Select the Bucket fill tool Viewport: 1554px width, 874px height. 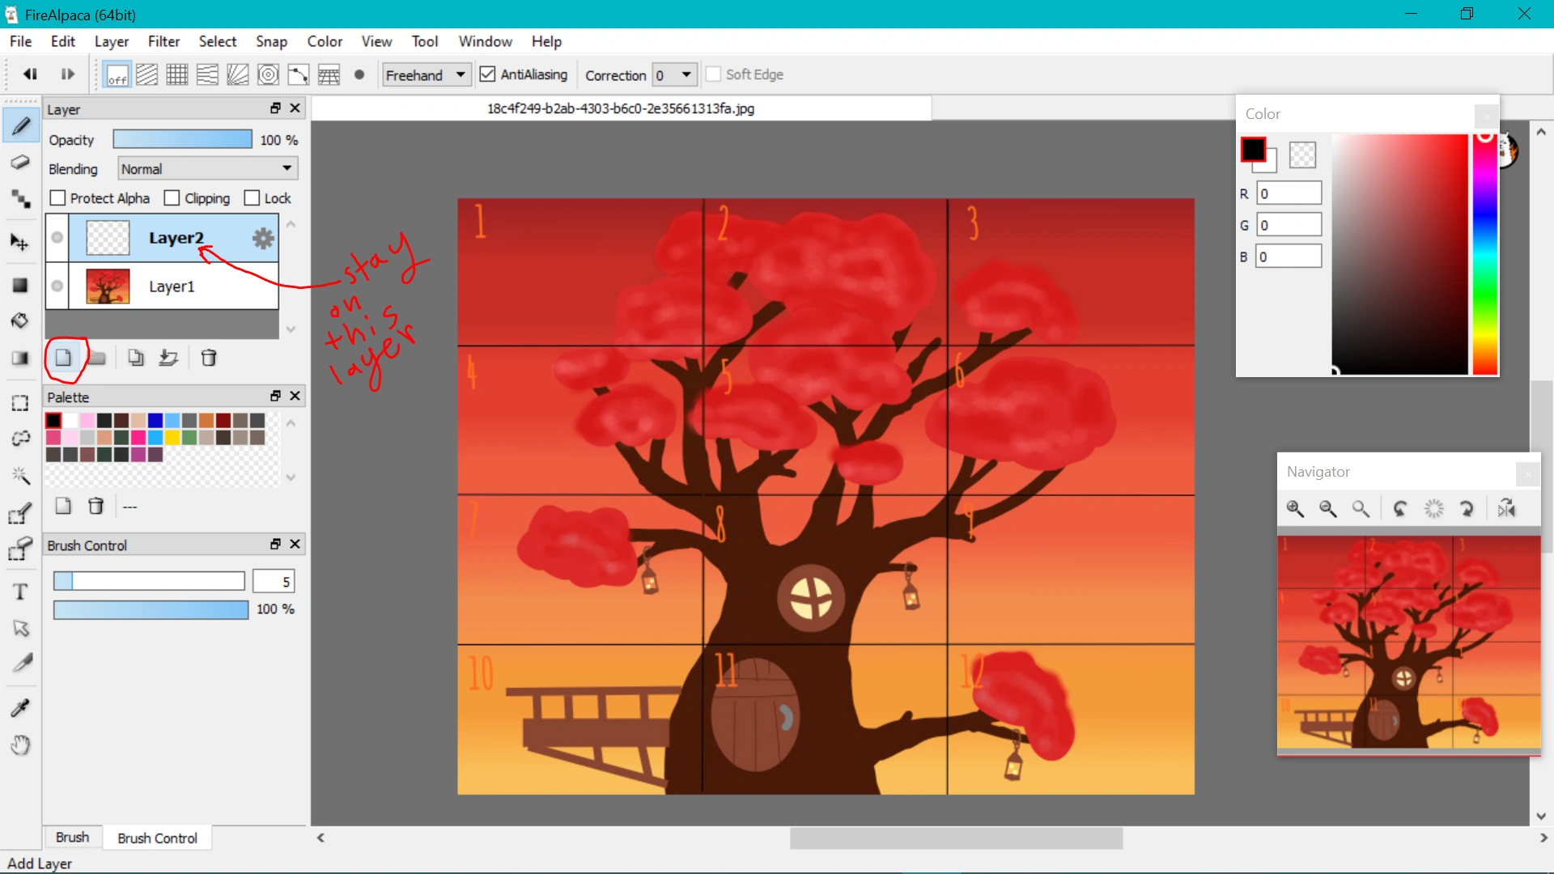pyautogui.click(x=20, y=320)
